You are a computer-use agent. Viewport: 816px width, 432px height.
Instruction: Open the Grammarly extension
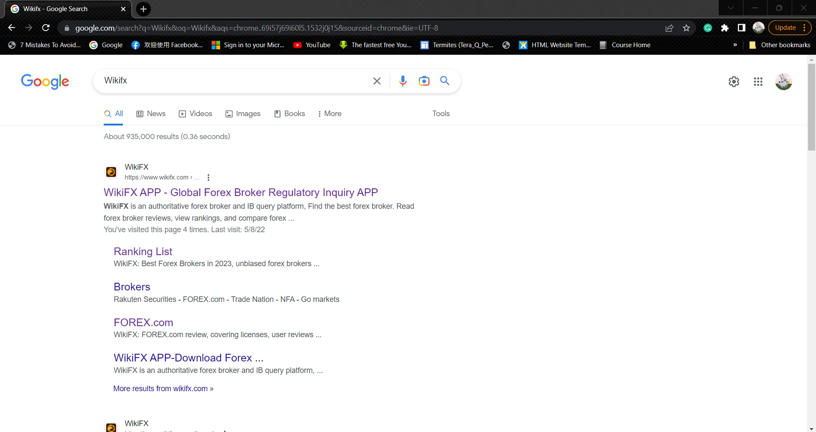708,28
